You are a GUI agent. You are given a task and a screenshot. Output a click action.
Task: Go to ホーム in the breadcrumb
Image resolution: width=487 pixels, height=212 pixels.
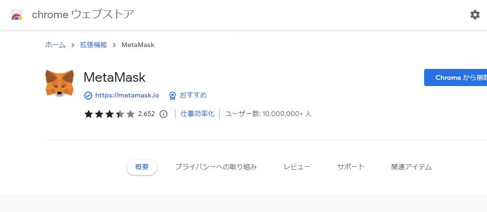pos(55,45)
